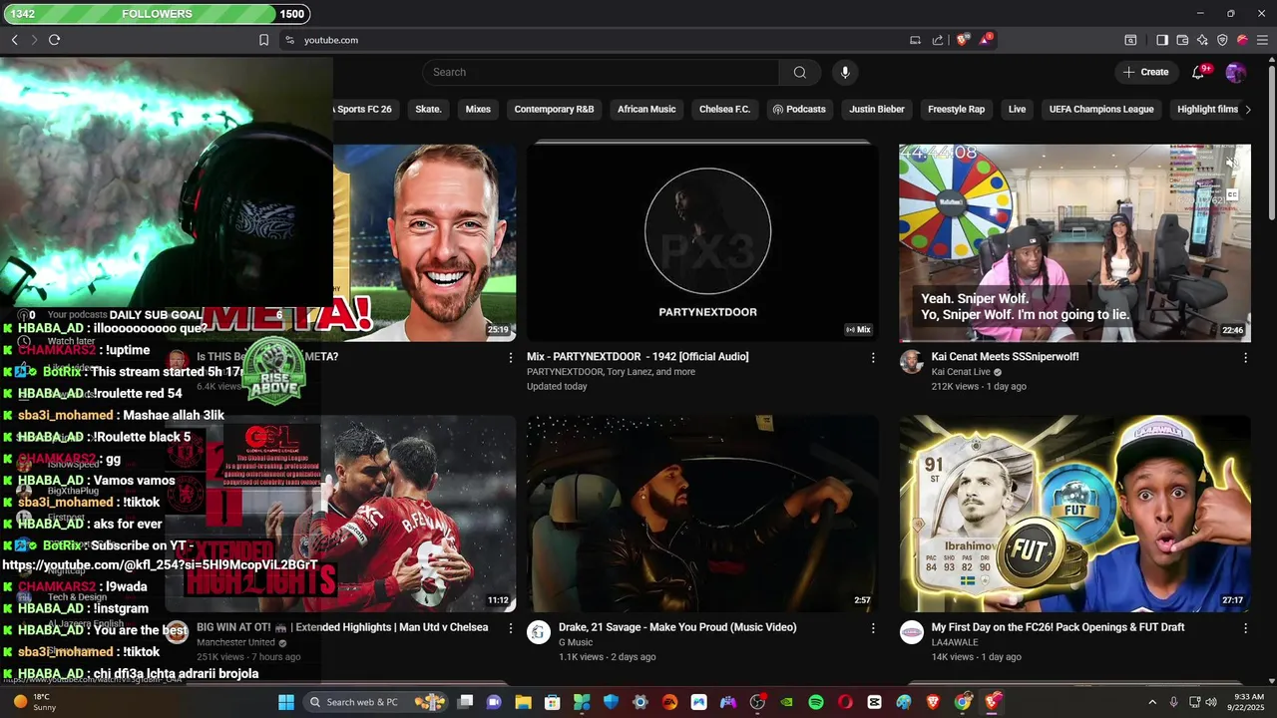1277x718 pixels.
Task: Click the install app icon in address bar
Action: click(x=915, y=40)
